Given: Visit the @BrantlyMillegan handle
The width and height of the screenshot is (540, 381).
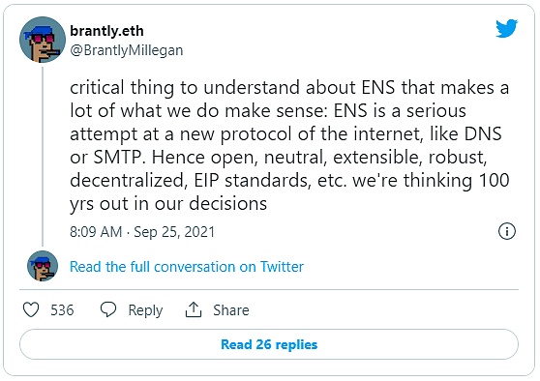Looking at the screenshot, I should click(127, 50).
